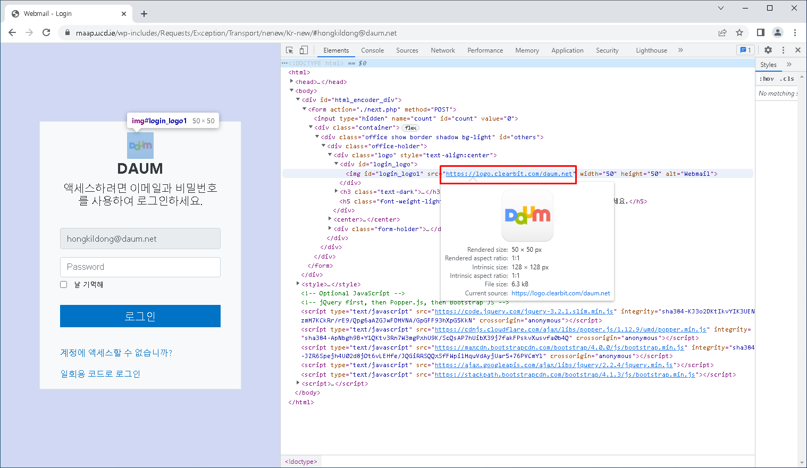
Task: Select the input hidden count line
Action: click(416, 118)
